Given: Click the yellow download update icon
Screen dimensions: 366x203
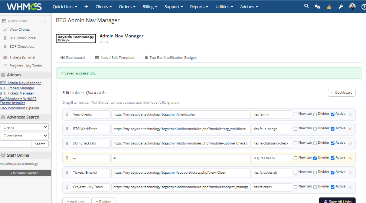Looking at the screenshot, I should (x=329, y=7).
